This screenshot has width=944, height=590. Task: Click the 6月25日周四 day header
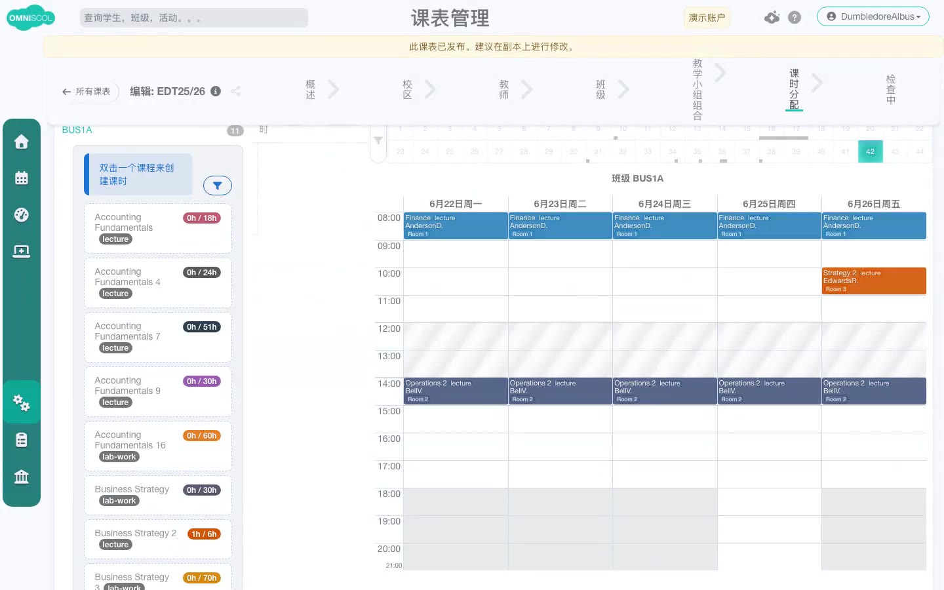[769, 204]
